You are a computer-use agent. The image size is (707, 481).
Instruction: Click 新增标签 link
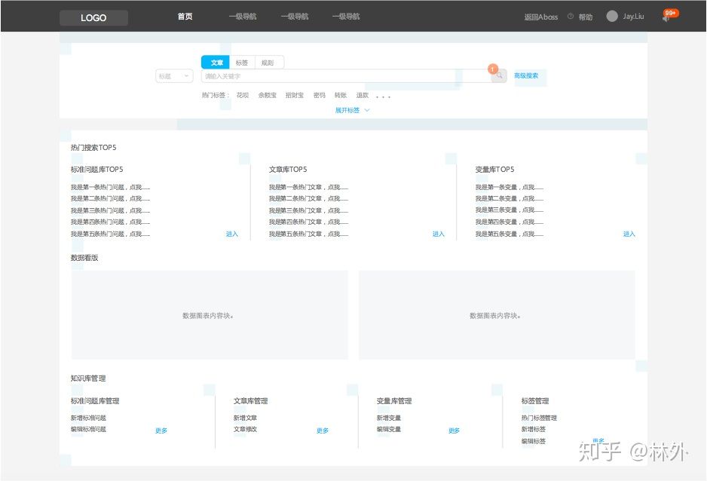pyautogui.click(x=534, y=429)
